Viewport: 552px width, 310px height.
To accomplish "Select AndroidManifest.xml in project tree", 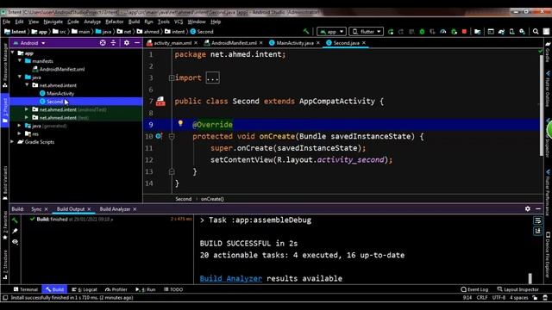I will (x=62, y=69).
